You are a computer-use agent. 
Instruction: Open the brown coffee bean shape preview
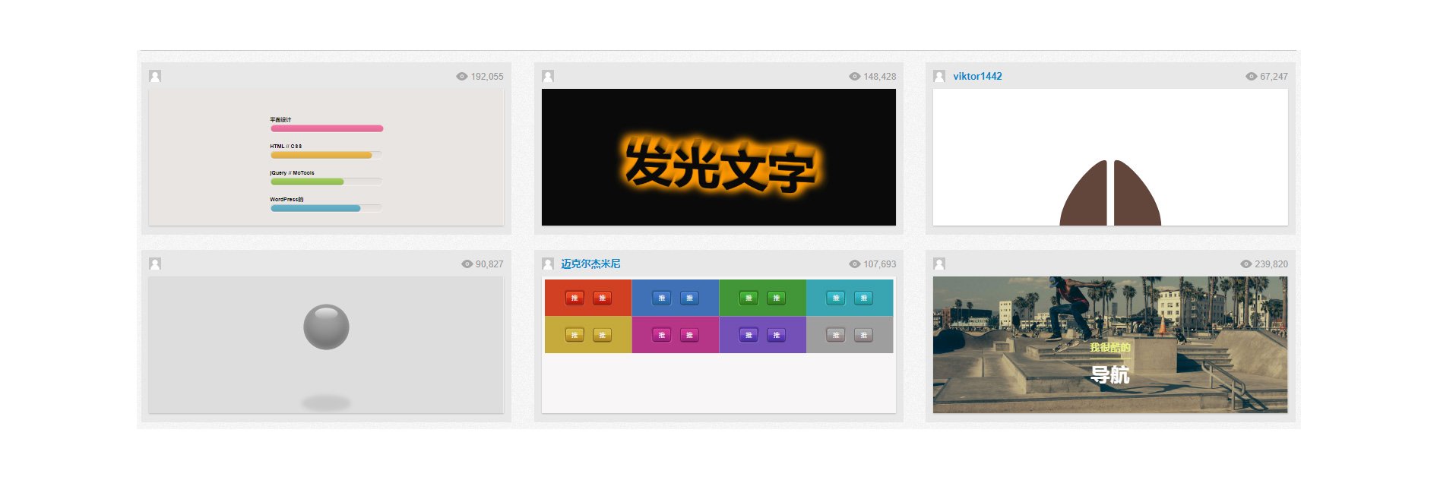pyautogui.click(x=1110, y=157)
